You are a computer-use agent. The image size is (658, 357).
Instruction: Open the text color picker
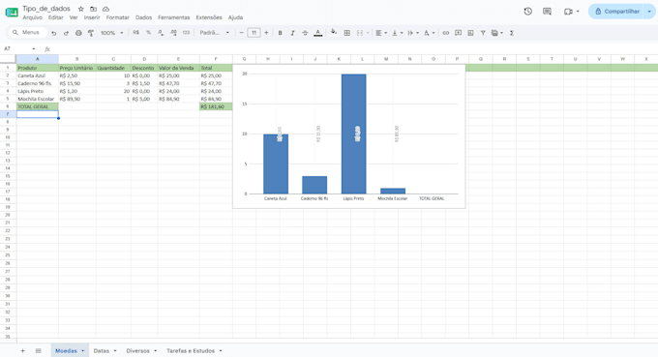click(318, 33)
